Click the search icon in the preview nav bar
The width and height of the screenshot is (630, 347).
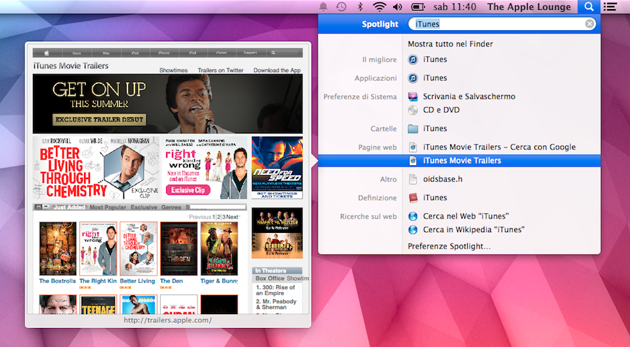point(274,53)
